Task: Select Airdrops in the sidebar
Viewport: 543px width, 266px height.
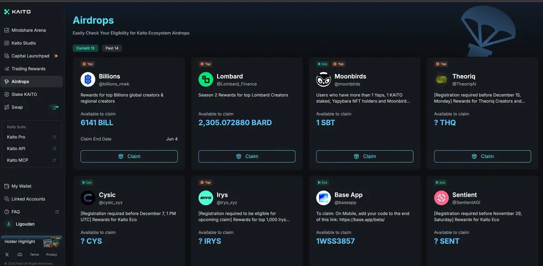Action: 32,81
